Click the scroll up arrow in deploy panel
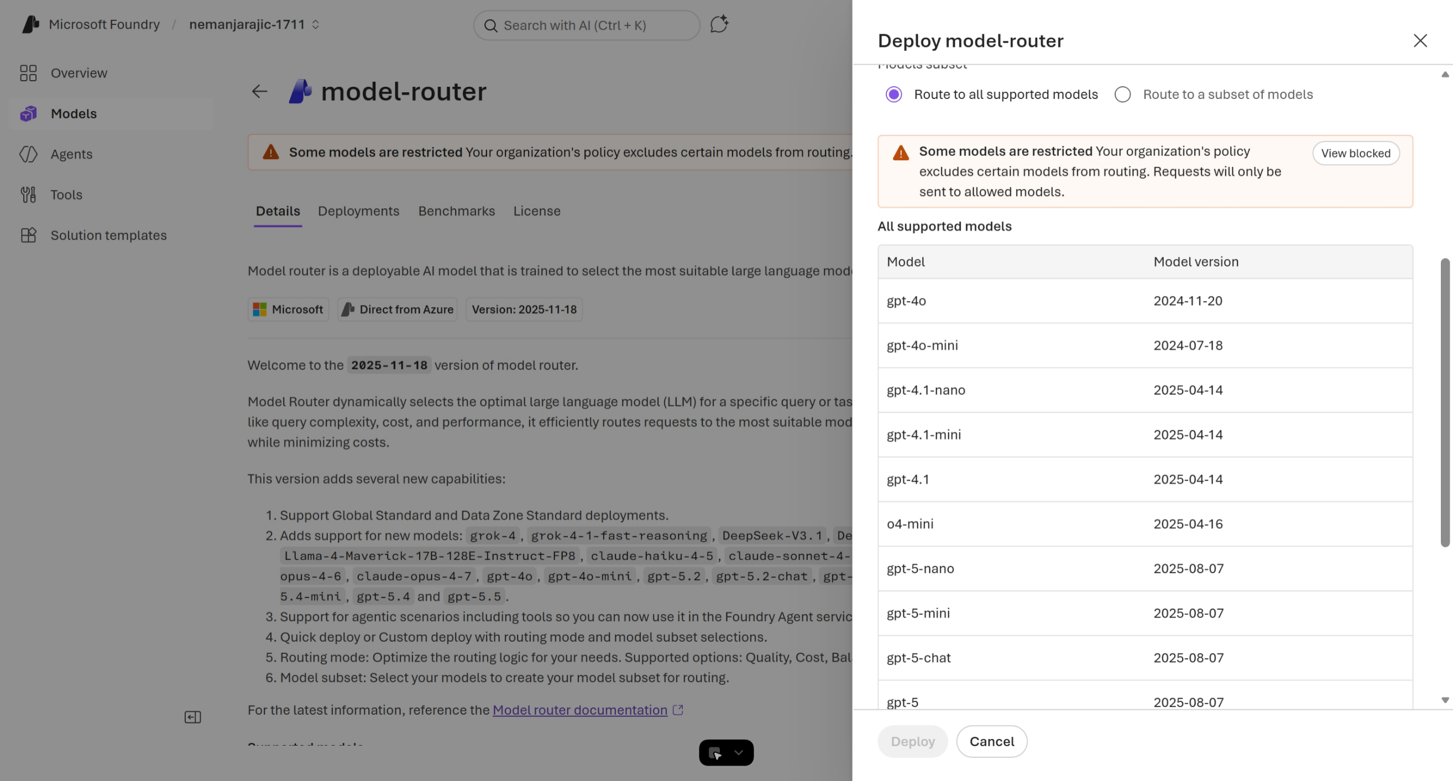The image size is (1453, 781). coord(1445,75)
